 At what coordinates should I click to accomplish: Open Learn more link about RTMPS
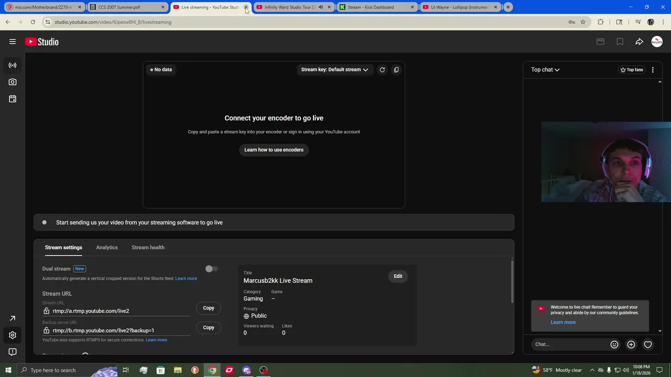[x=156, y=340]
